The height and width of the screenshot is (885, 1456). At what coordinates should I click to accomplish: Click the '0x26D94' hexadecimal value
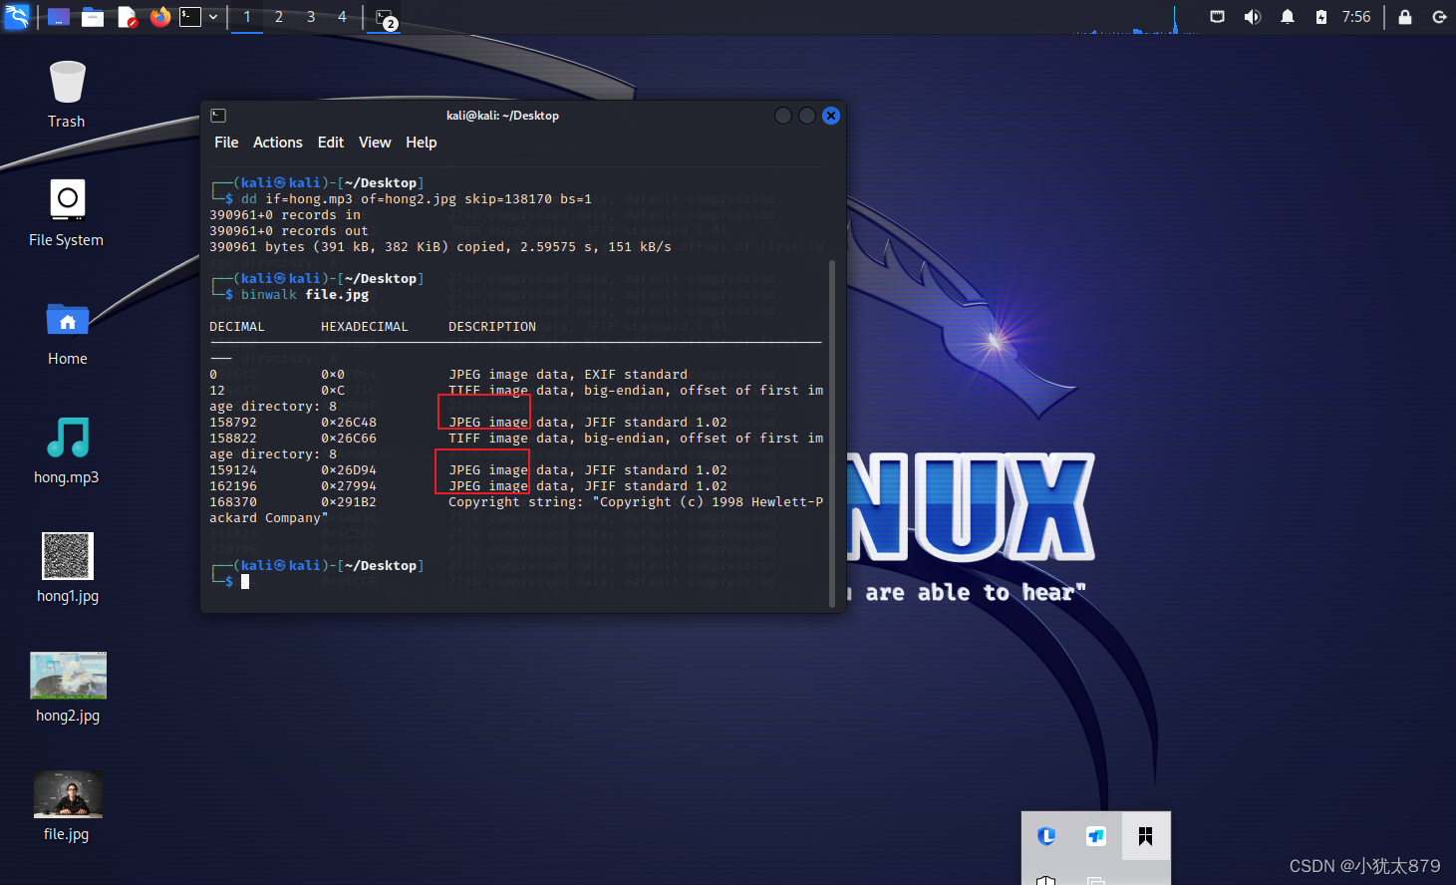point(349,470)
